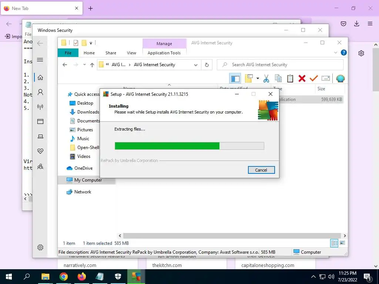Select the Manage contextual tab

tap(164, 44)
